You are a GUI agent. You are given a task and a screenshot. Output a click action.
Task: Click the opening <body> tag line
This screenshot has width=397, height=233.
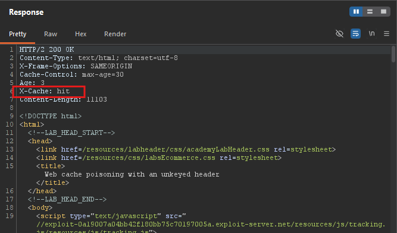click(x=40, y=207)
